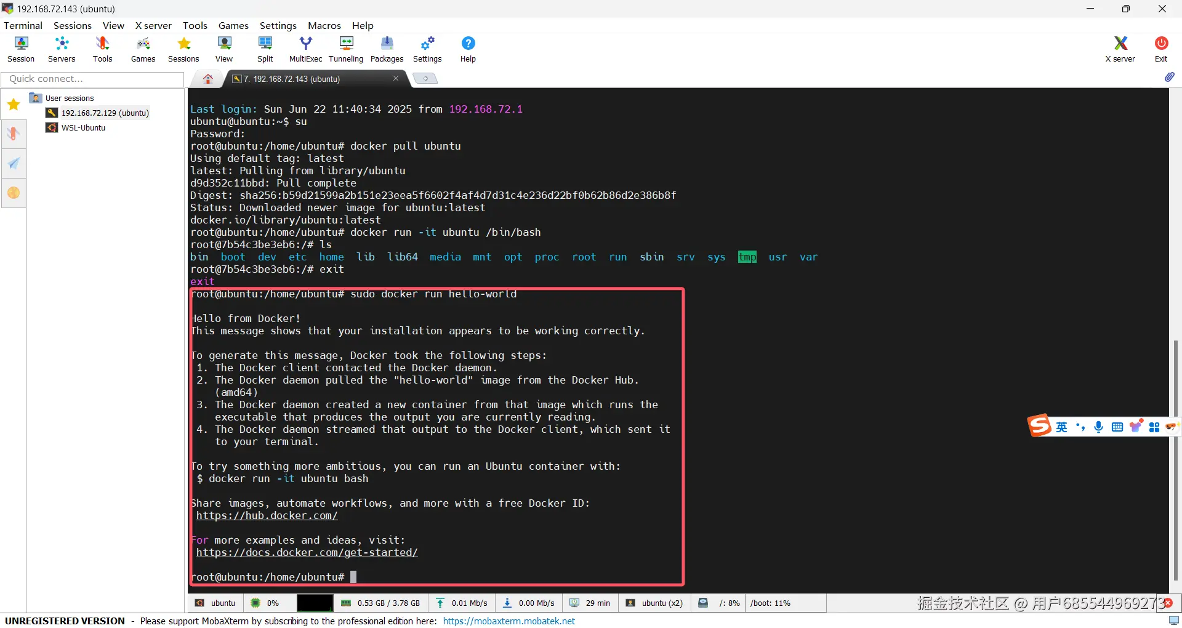This screenshot has width=1182, height=628.
Task: Click the download 0.00 Mb/s indicator
Action: coord(529,603)
